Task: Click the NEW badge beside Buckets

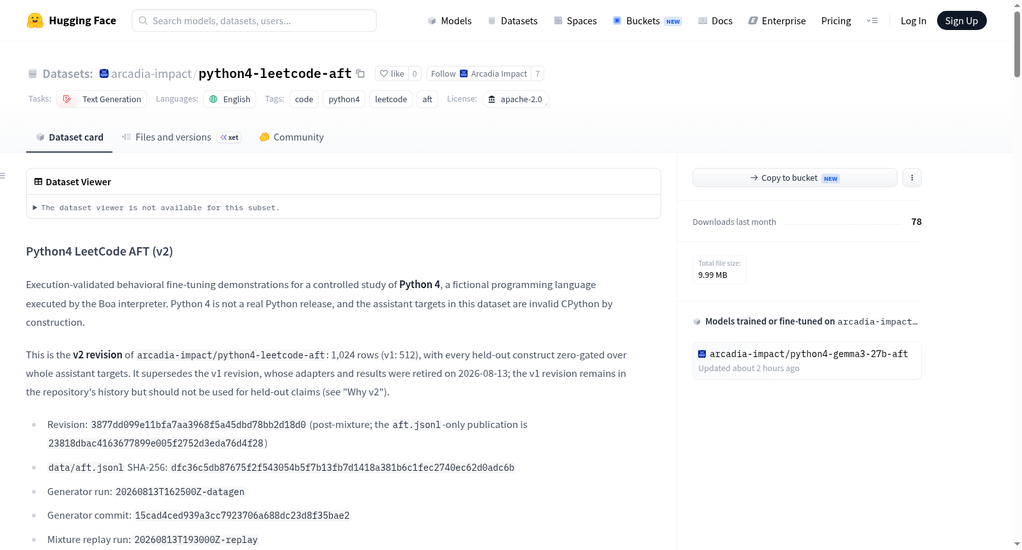Action: pos(673,22)
